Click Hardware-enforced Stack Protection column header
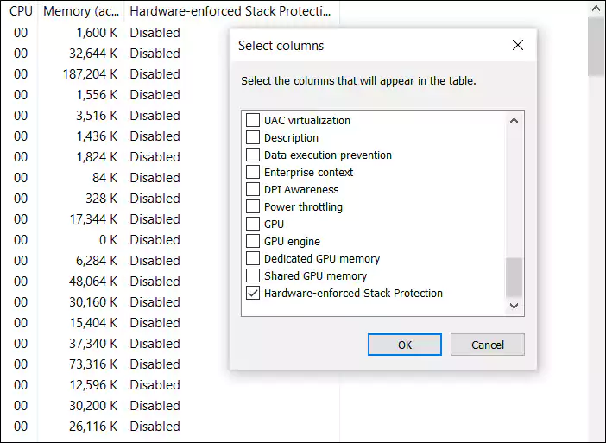The height and width of the screenshot is (443, 606). [231, 11]
